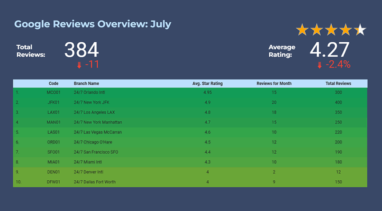Select total reviews cell 300
The image size is (382, 211).
click(338, 92)
